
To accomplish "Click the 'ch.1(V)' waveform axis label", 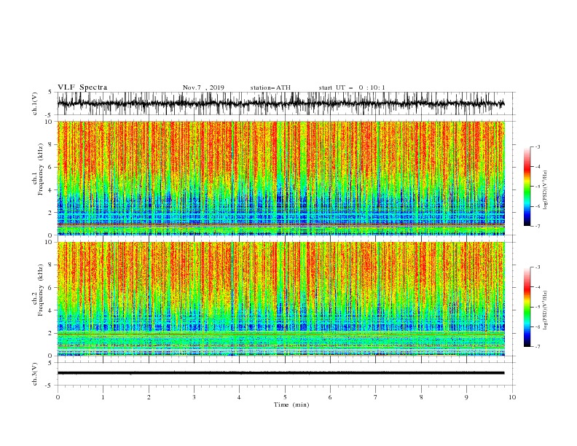I will click(x=35, y=103).
